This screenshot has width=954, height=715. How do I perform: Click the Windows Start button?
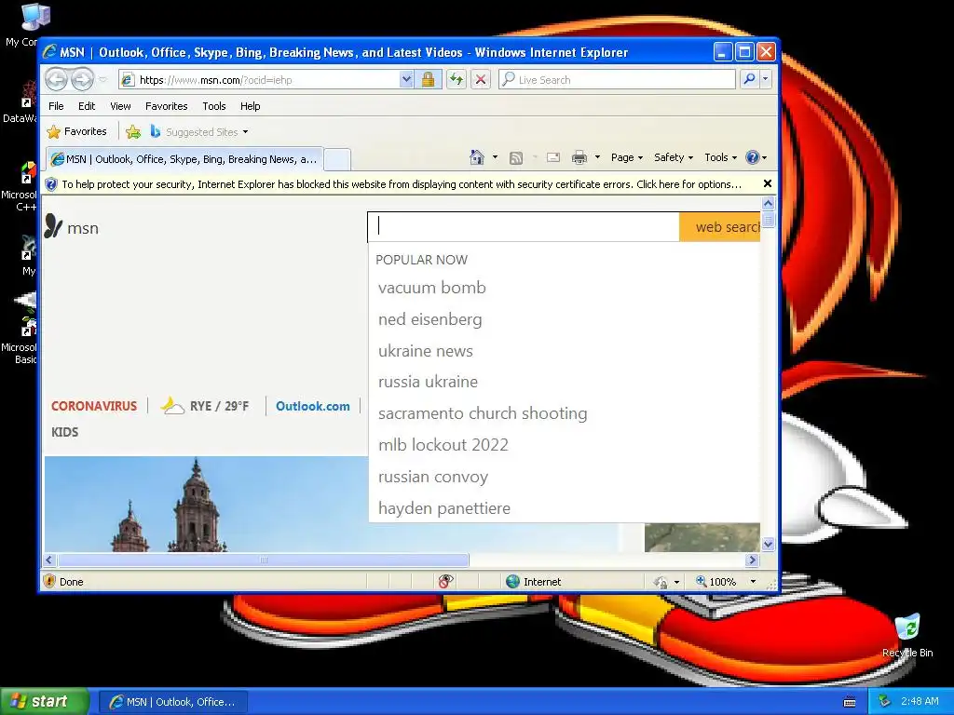tap(44, 702)
